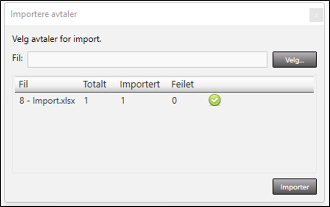Screen dimensions: 330x207
Task: Click the empty footer area left of Importer
Action: pyautogui.click(x=141, y=187)
